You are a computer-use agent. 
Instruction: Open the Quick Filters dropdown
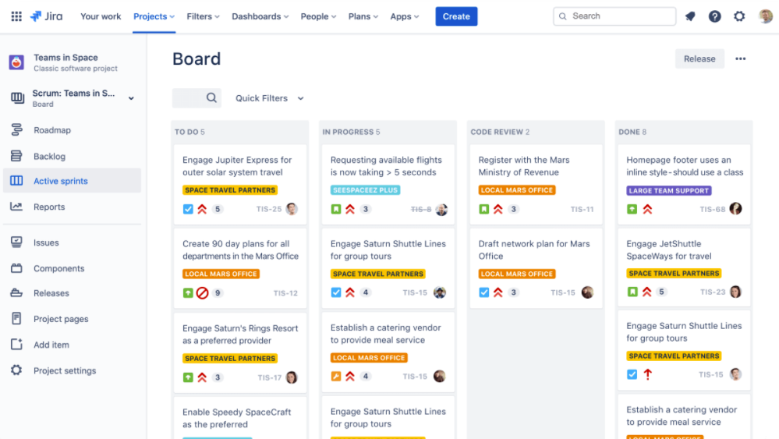(x=269, y=98)
